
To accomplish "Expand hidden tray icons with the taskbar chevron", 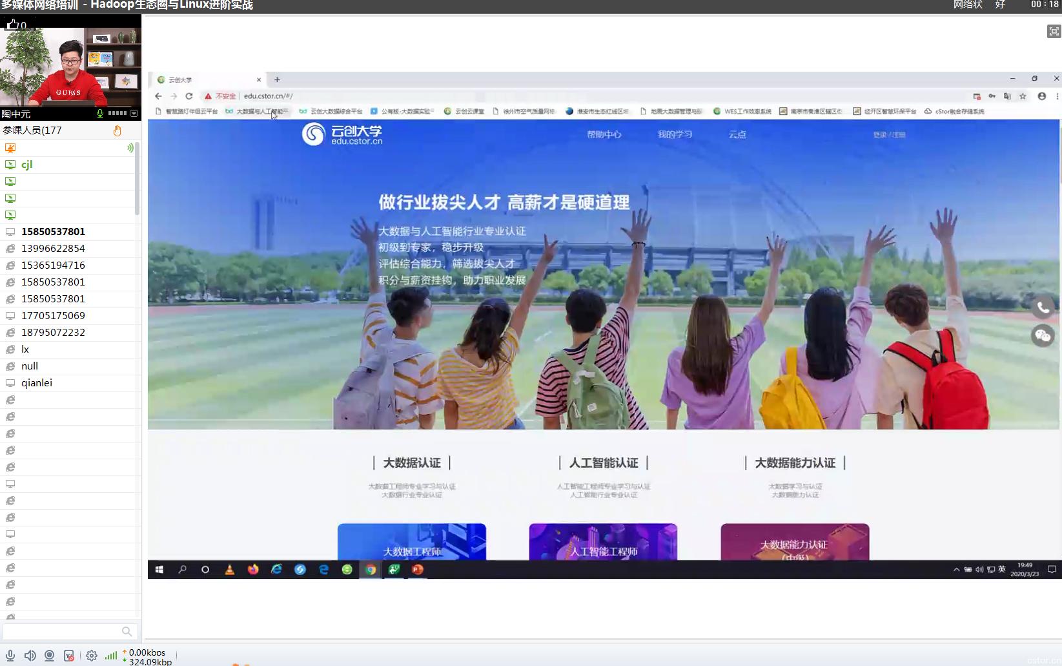I will 955,569.
